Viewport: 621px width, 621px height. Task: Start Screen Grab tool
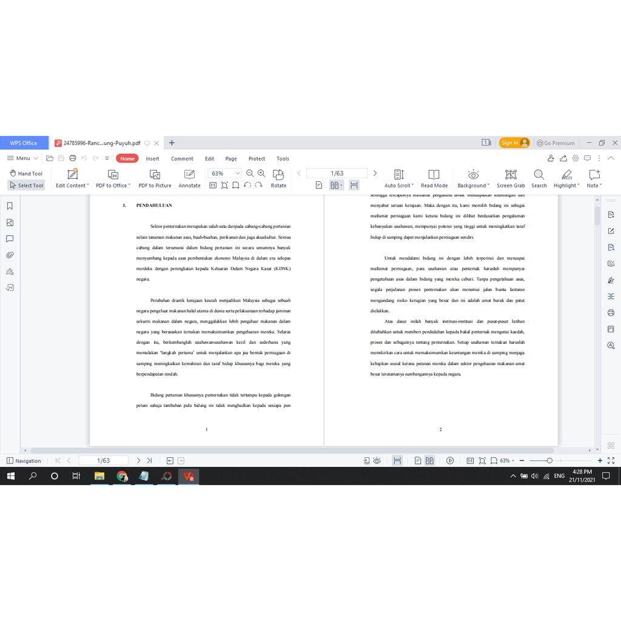(x=511, y=178)
